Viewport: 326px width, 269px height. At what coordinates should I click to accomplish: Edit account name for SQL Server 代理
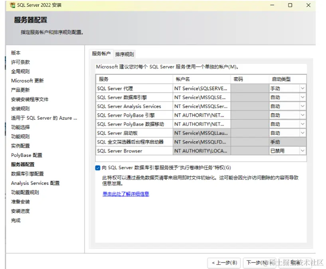[x=202, y=88]
